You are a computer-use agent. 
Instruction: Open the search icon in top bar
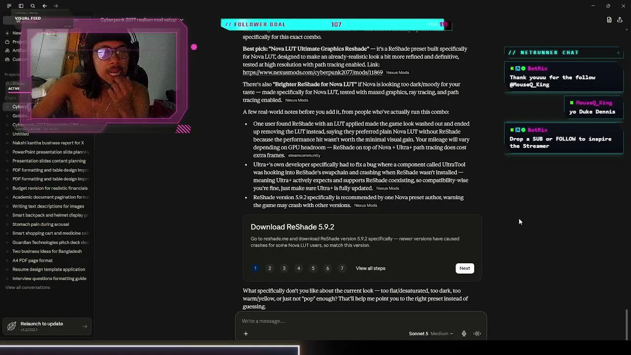[x=33, y=6]
